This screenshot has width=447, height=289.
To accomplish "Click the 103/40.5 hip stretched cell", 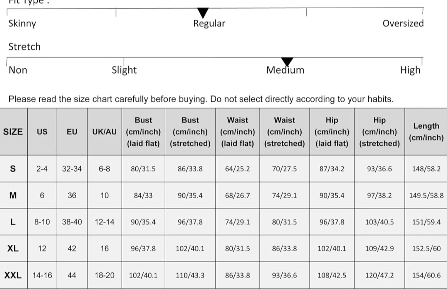I will point(380,222).
